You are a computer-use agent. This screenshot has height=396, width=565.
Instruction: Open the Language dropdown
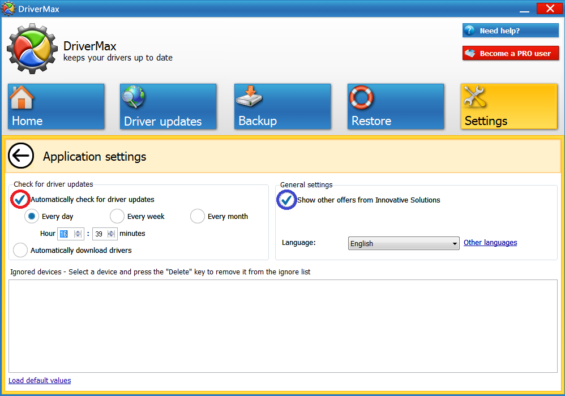pos(404,243)
